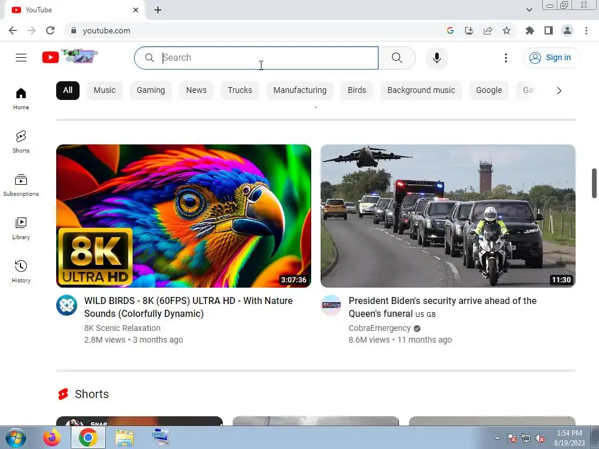Image resolution: width=599 pixels, height=449 pixels.
Task: Click muted volume tray icon
Action: click(540, 438)
